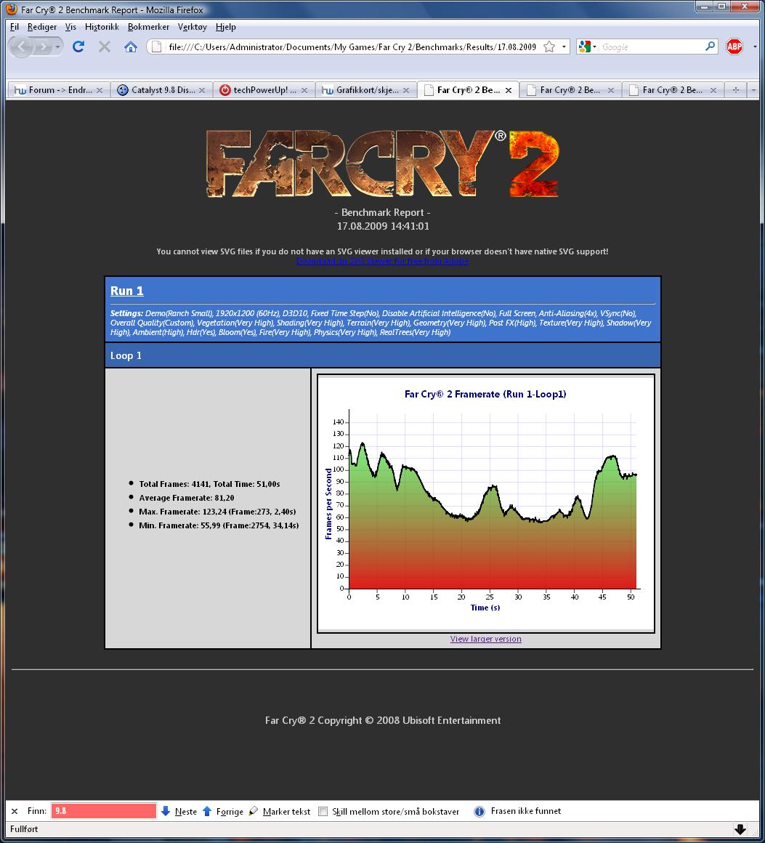
Task: Click Download an SVG viewer link
Action: pos(382,262)
